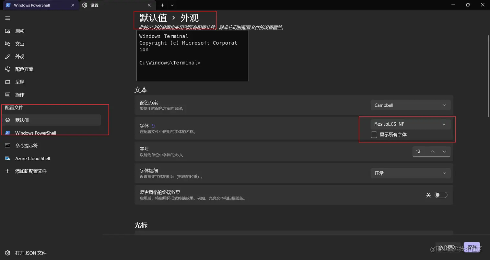
Task: Click 添加新配置文件 plus item
Action: (51, 171)
